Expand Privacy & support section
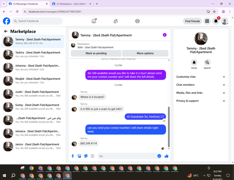234x180 pixels. pos(201,101)
